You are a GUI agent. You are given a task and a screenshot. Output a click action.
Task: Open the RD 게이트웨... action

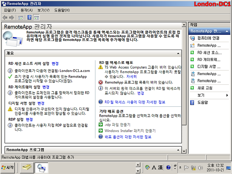coord(209,60)
